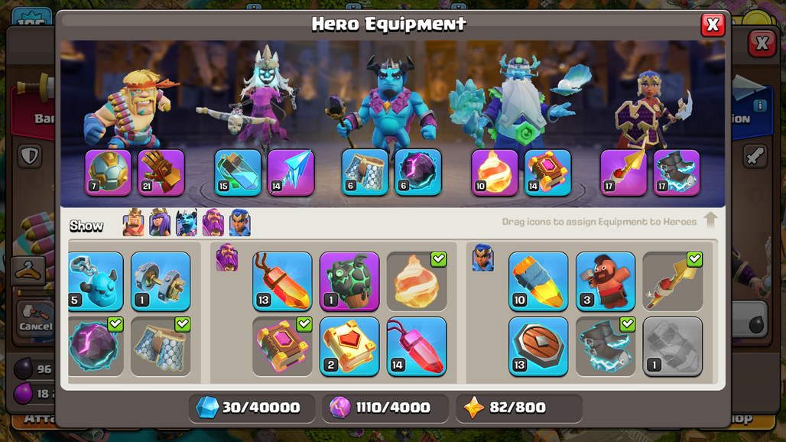Pick the level 14 pink healing gem

point(417,346)
